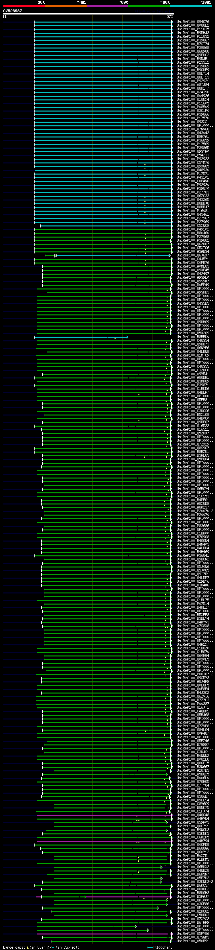The image size is (215, 950).
Task: Click the UniRef100_A3ABS4 hit label
Action: click(x=193, y=251)
